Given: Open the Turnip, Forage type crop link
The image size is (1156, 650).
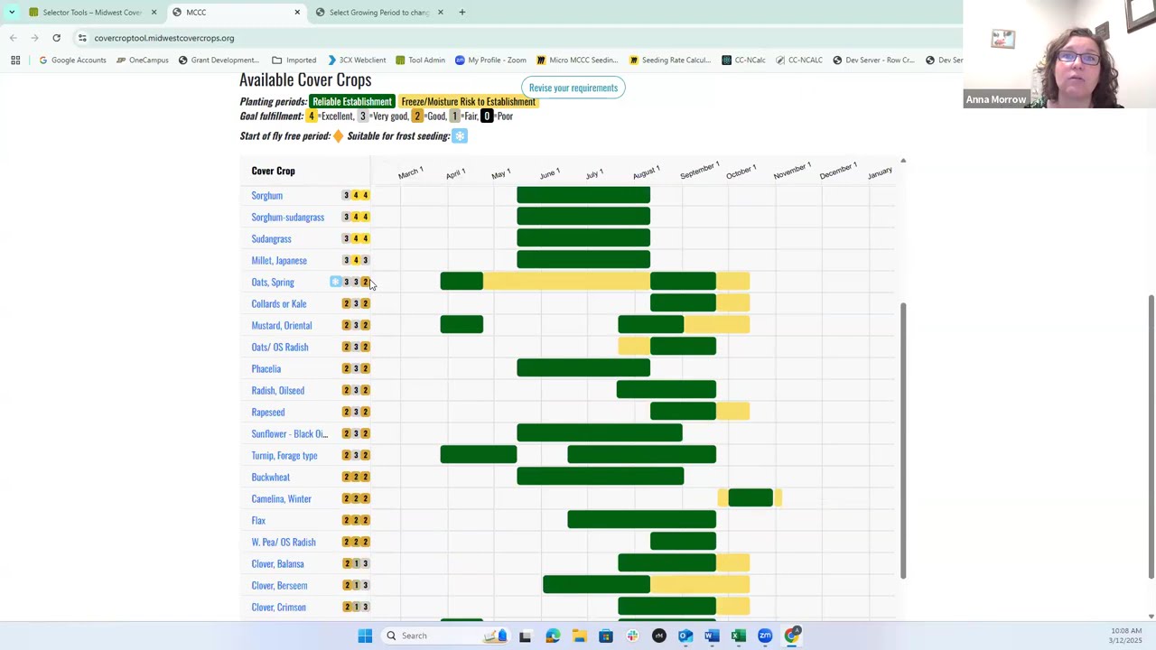Looking at the screenshot, I should coord(284,455).
